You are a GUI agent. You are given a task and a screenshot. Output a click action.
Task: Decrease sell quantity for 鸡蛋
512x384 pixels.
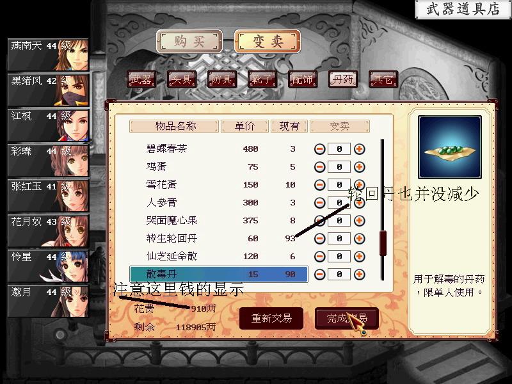(319, 167)
